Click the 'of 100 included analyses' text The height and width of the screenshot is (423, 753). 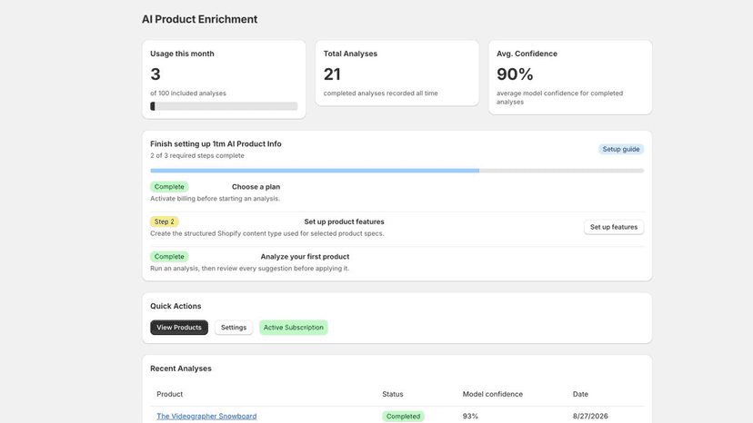click(x=187, y=93)
